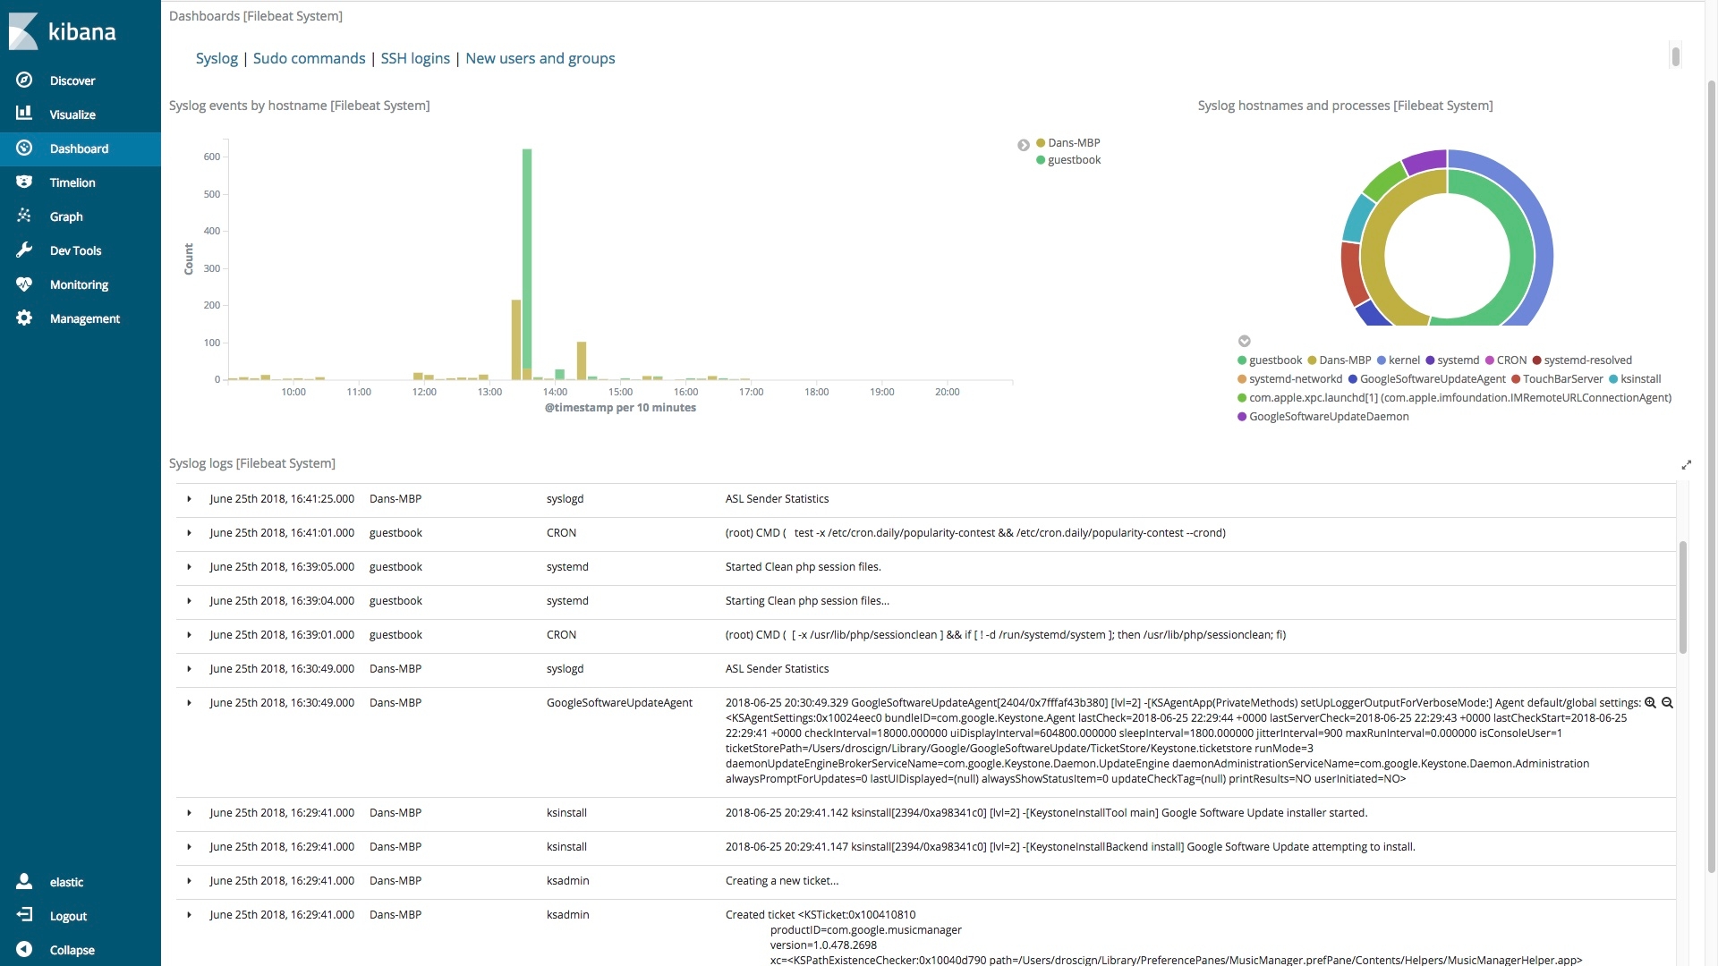Click the Graph nodes icon
Image resolution: width=1718 pixels, height=966 pixels.
(24, 216)
